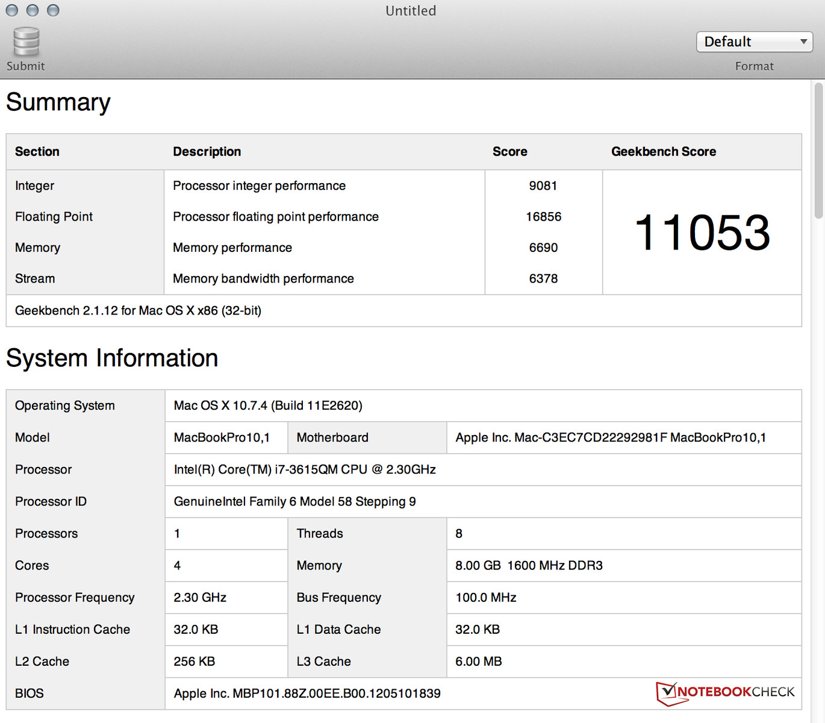825x723 pixels.
Task: Click the red close window button
Action: point(12,10)
